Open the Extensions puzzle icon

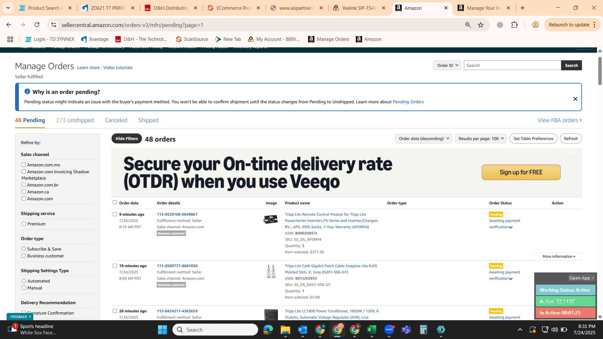(514, 25)
